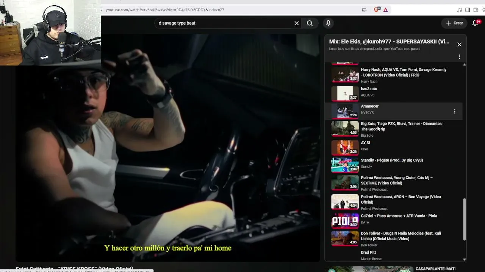The width and height of the screenshot is (485, 272).
Task: Click the LOKOTRON thumbnail showing 3:37
Action: tap(345, 75)
